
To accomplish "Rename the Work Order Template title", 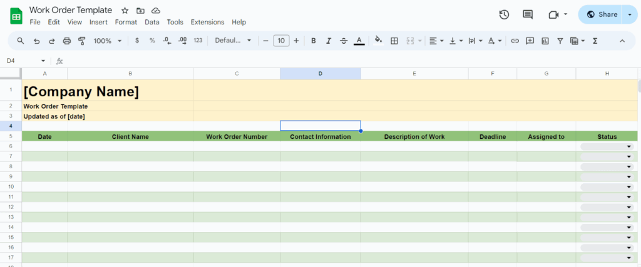I will [x=71, y=10].
